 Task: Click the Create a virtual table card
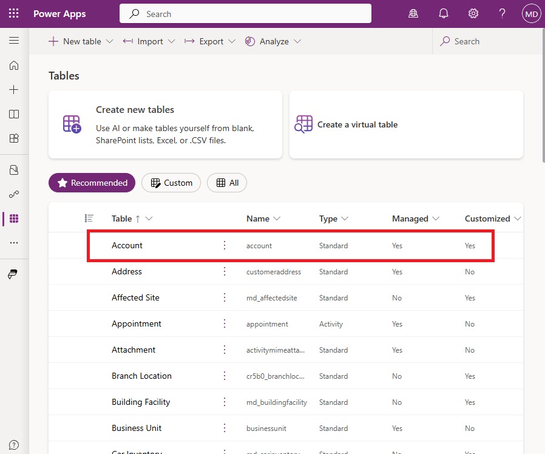[x=406, y=124]
